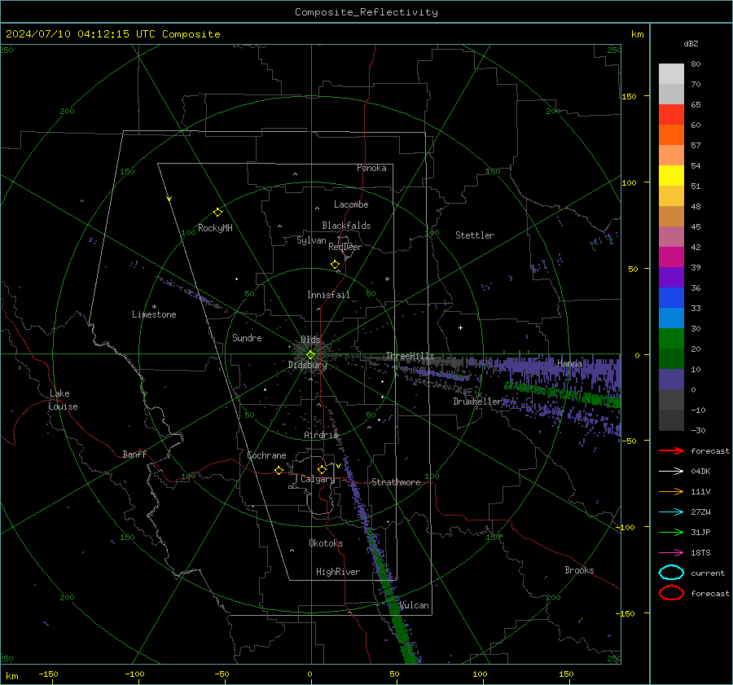Click the Blackfalds label
This screenshot has width=733, height=685.
click(346, 226)
